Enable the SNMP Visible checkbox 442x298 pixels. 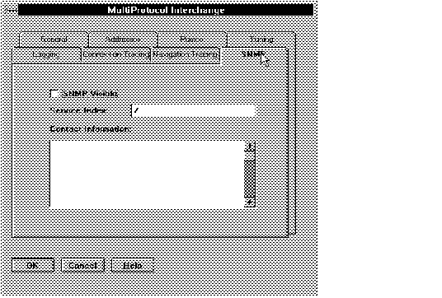coord(54,94)
